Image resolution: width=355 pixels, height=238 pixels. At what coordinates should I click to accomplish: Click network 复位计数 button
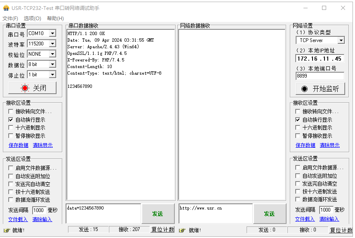click(x=341, y=230)
